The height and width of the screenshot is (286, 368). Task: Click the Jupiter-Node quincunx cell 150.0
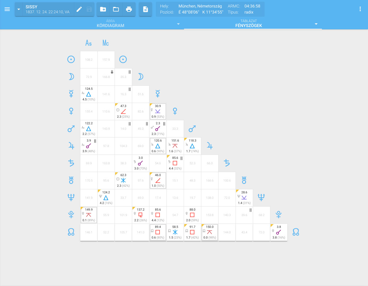(x=210, y=232)
